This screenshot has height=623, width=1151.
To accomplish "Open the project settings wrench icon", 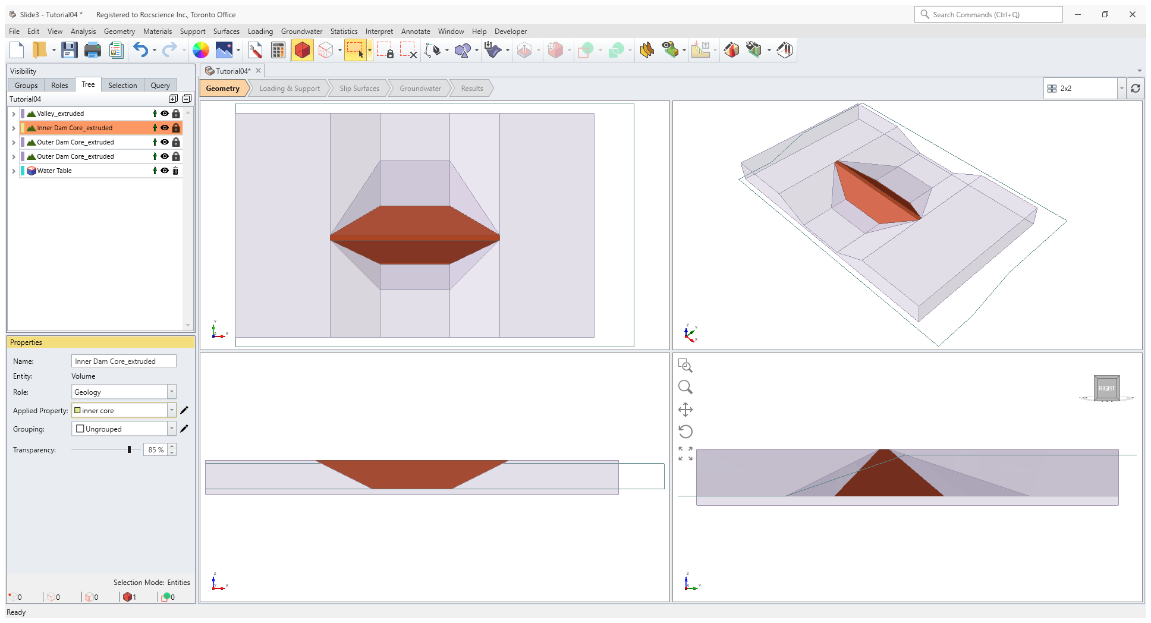I will 255,51.
